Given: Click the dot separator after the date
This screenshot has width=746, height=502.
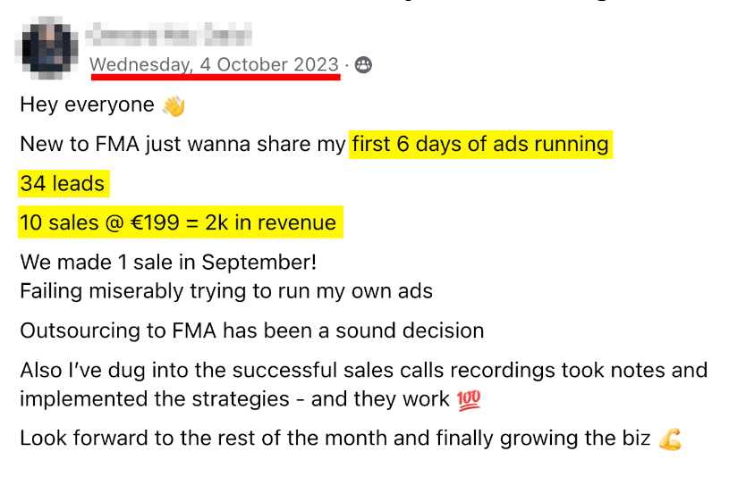Looking at the screenshot, I should point(347,64).
